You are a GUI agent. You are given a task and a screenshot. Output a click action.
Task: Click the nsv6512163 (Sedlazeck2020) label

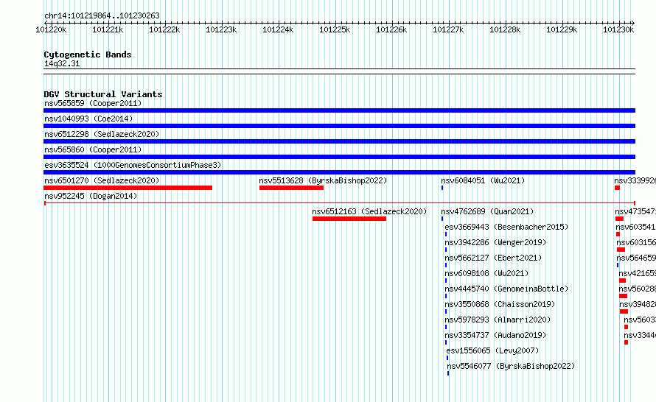click(x=369, y=211)
